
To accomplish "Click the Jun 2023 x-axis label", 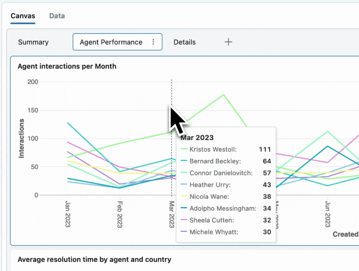I will (x=327, y=214).
